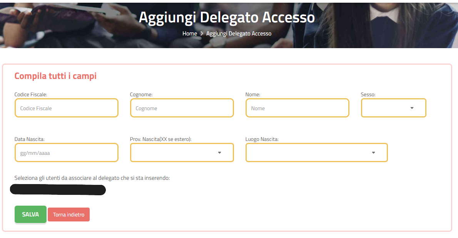This screenshot has width=458, height=238.
Task: Click the Sesso field label
Action: [368, 94]
